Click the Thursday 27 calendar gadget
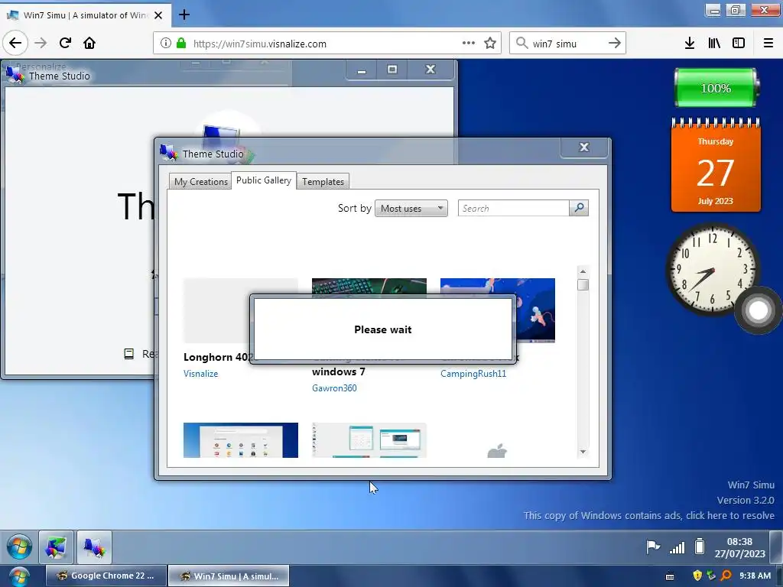This screenshot has height=587, width=783. (716, 165)
